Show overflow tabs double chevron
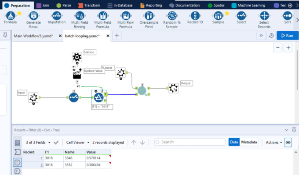Viewport: 299px width, 175px height. 261,36
